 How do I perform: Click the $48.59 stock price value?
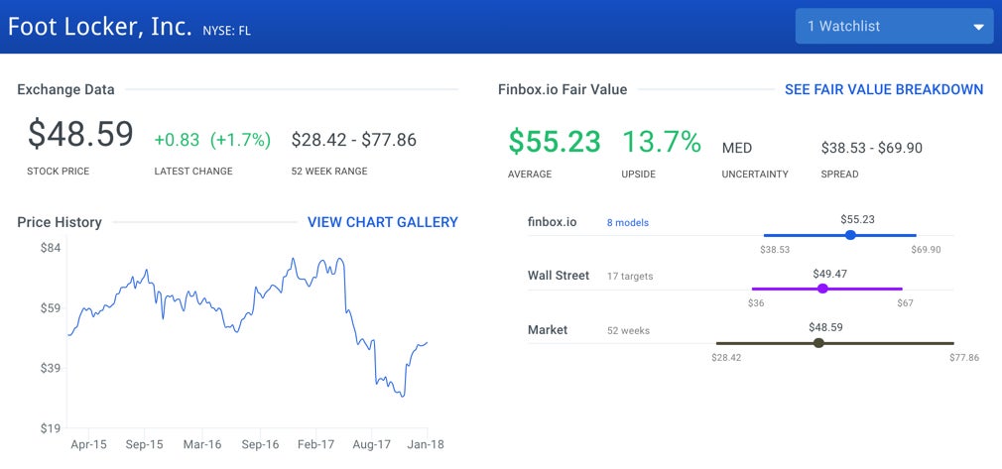[80, 135]
